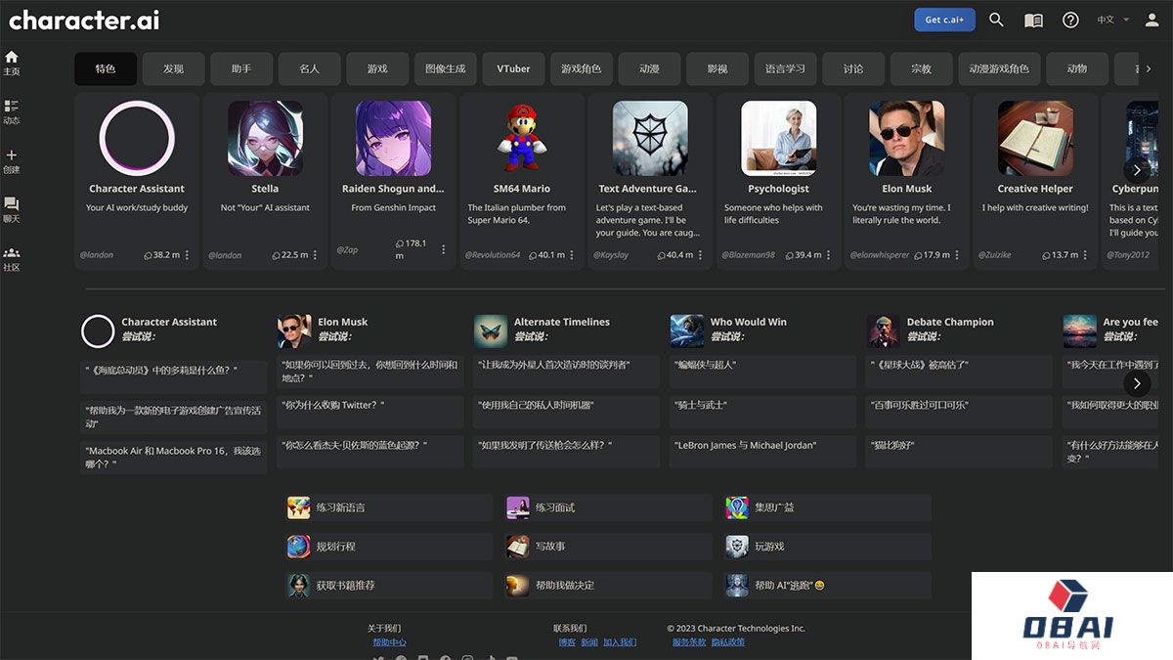Click the 规划行程 globe icon
The image size is (1173, 660).
298,547
